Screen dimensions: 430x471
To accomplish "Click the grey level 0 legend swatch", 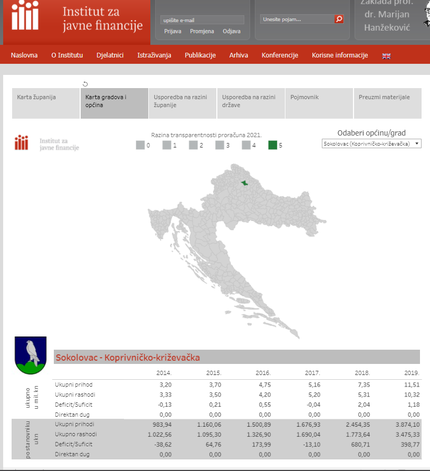I will [x=140, y=145].
